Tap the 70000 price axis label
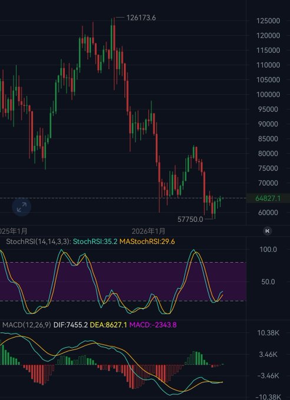Image resolution: width=290 pixels, height=400 pixels. tap(268, 183)
